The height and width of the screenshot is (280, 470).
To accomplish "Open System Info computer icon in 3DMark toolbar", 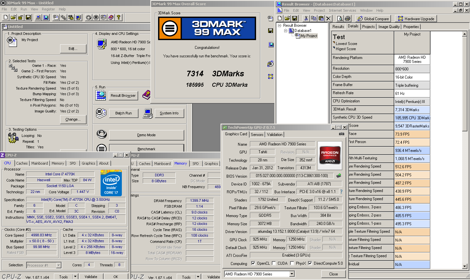I will click(38, 18).
